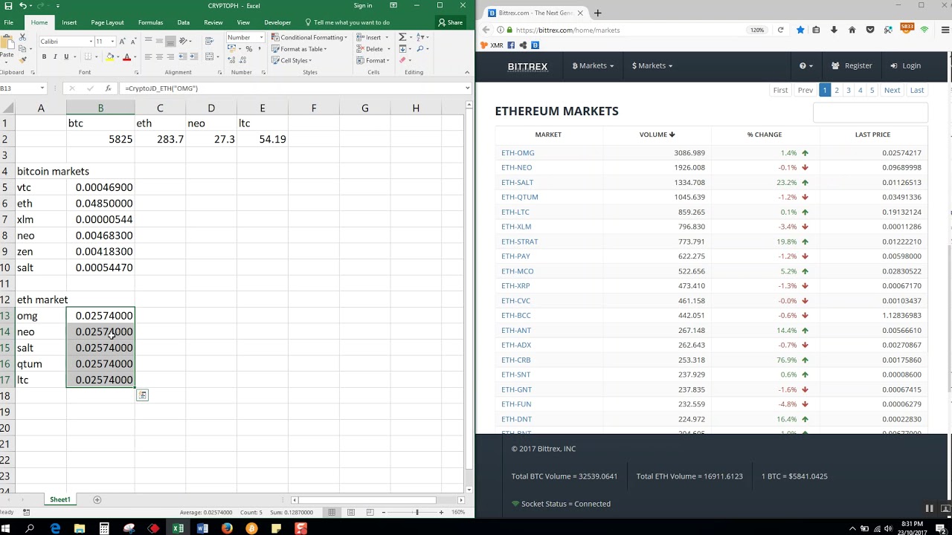Image resolution: width=952 pixels, height=535 pixels.
Task: Open the Firefox hamburger menu
Action: (x=945, y=30)
